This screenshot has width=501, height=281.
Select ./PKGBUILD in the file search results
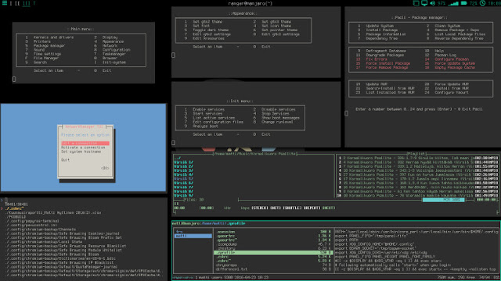[x=16, y=217]
